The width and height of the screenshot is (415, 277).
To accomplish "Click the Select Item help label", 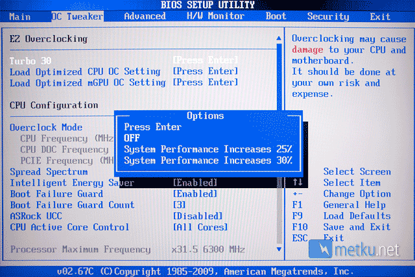I will coord(351,183).
